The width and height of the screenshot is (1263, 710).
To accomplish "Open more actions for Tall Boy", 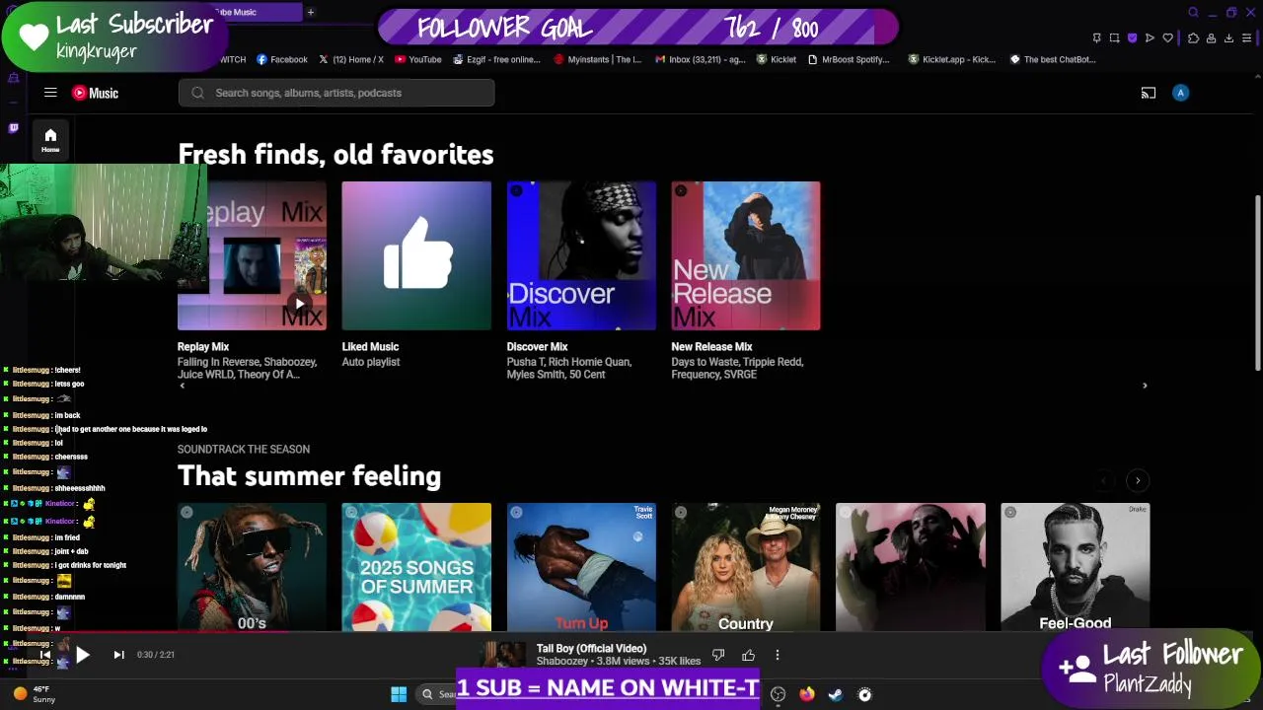I will [778, 655].
